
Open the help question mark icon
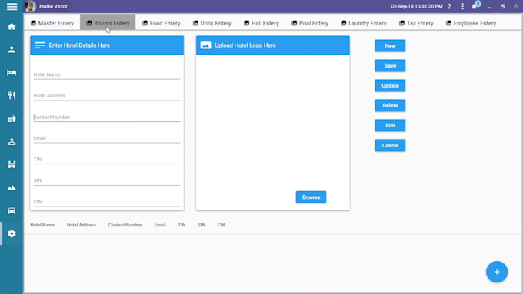(x=449, y=6)
